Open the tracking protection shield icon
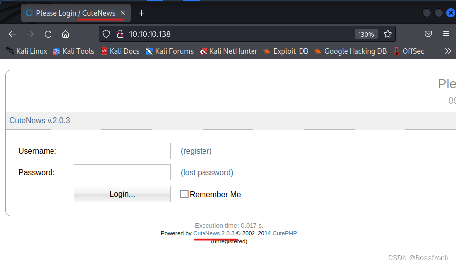Image resolution: width=456 pixels, height=265 pixels. (x=106, y=34)
